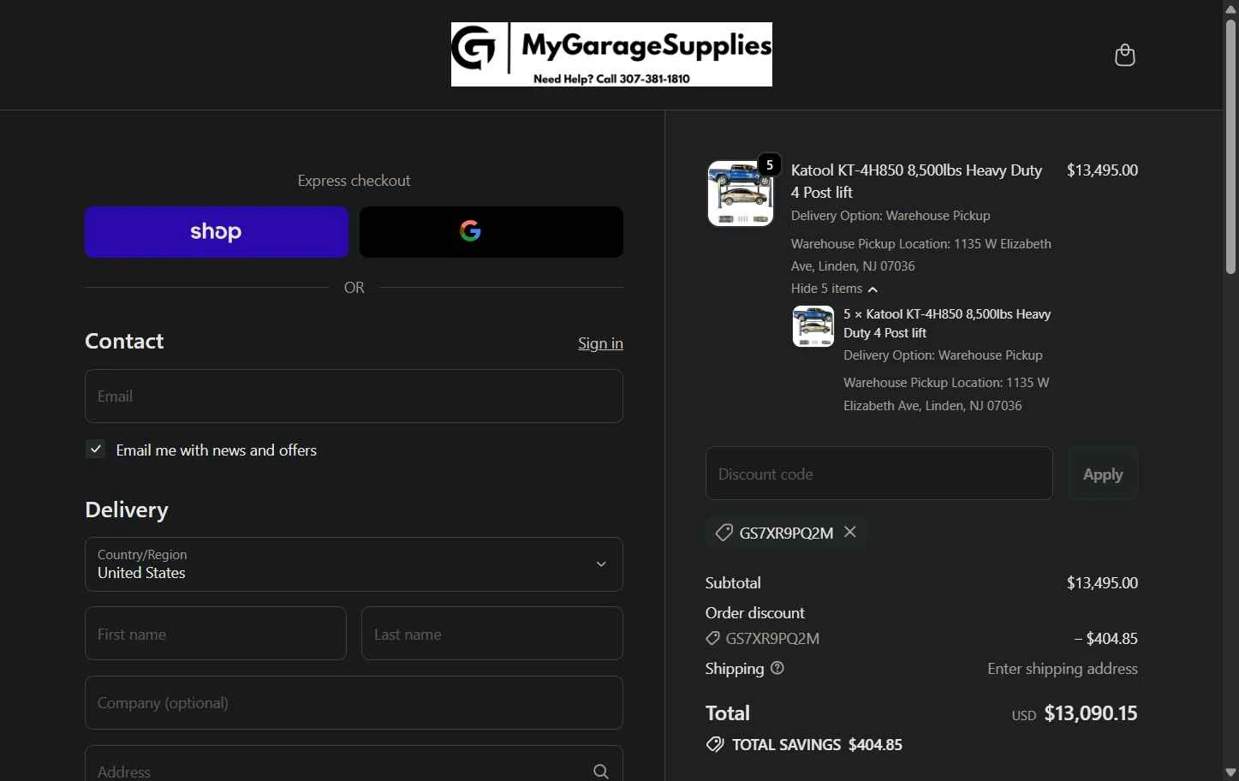Click the discount amount – $404.85
This screenshot has width=1239, height=781.
pyautogui.click(x=1106, y=639)
